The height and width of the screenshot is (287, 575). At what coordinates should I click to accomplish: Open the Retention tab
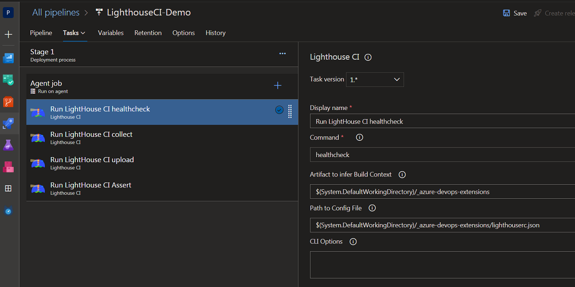[148, 33]
